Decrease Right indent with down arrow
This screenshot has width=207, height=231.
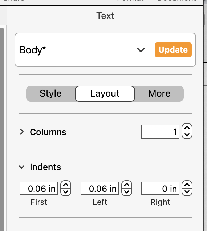tap(187, 192)
